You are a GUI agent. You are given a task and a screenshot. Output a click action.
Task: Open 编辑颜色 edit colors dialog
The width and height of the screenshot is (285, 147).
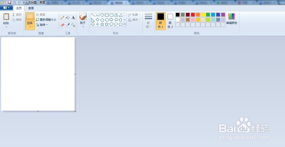[231, 19]
